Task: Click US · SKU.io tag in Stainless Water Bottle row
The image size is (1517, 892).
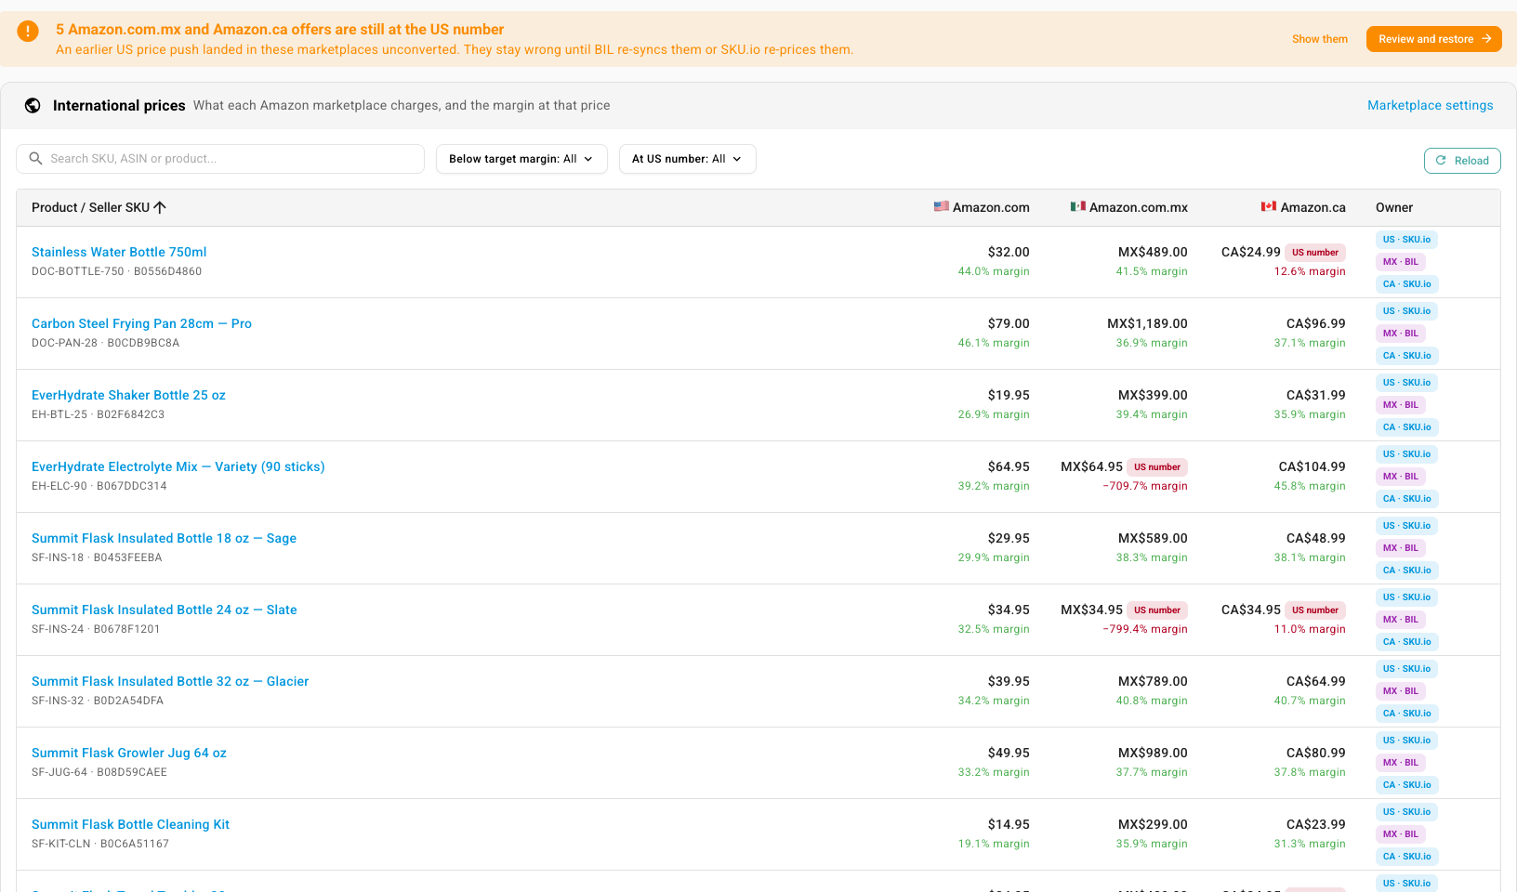Action: point(1406,240)
